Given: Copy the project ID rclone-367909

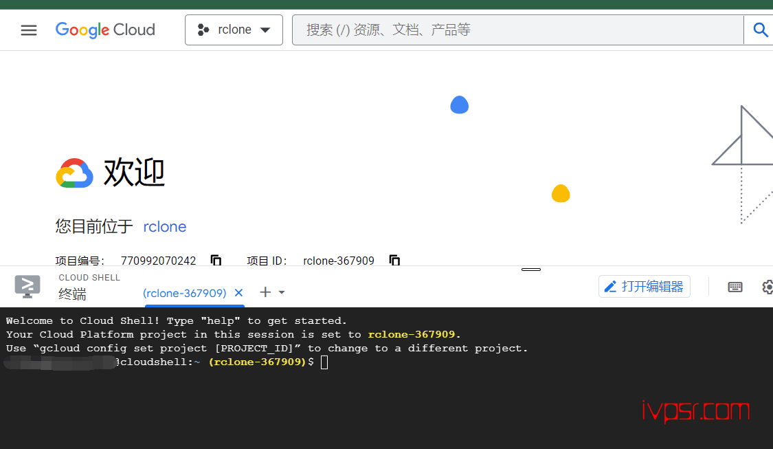Looking at the screenshot, I should tap(394, 260).
